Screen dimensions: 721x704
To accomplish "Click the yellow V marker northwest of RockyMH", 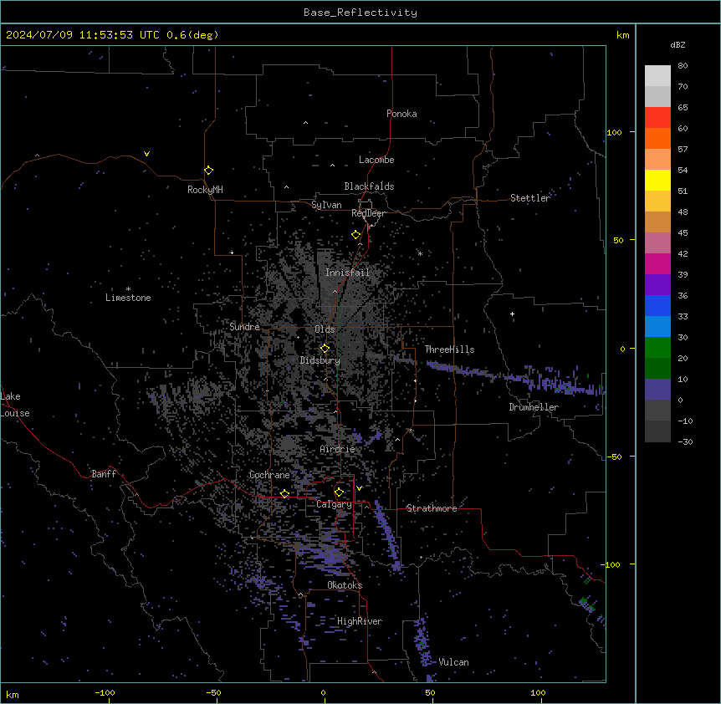I will 146,154.
